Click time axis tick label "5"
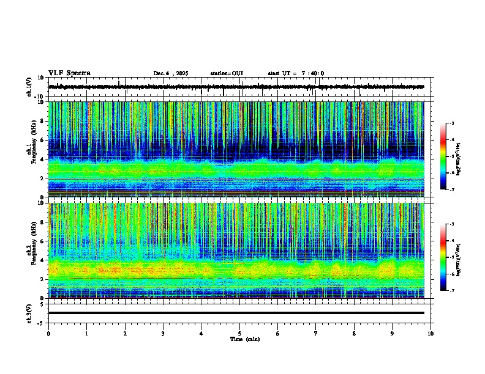Viewport: 485px width, 374px height. [239, 334]
